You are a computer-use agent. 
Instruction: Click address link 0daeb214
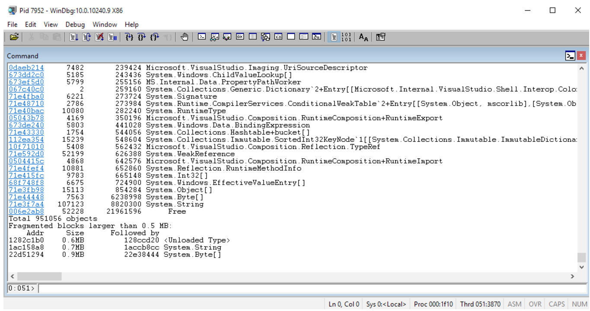click(x=26, y=68)
